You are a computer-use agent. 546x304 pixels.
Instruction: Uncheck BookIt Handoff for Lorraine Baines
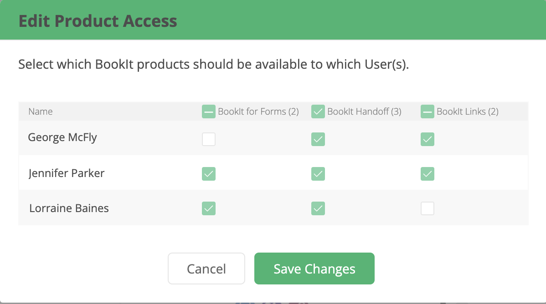coord(318,208)
